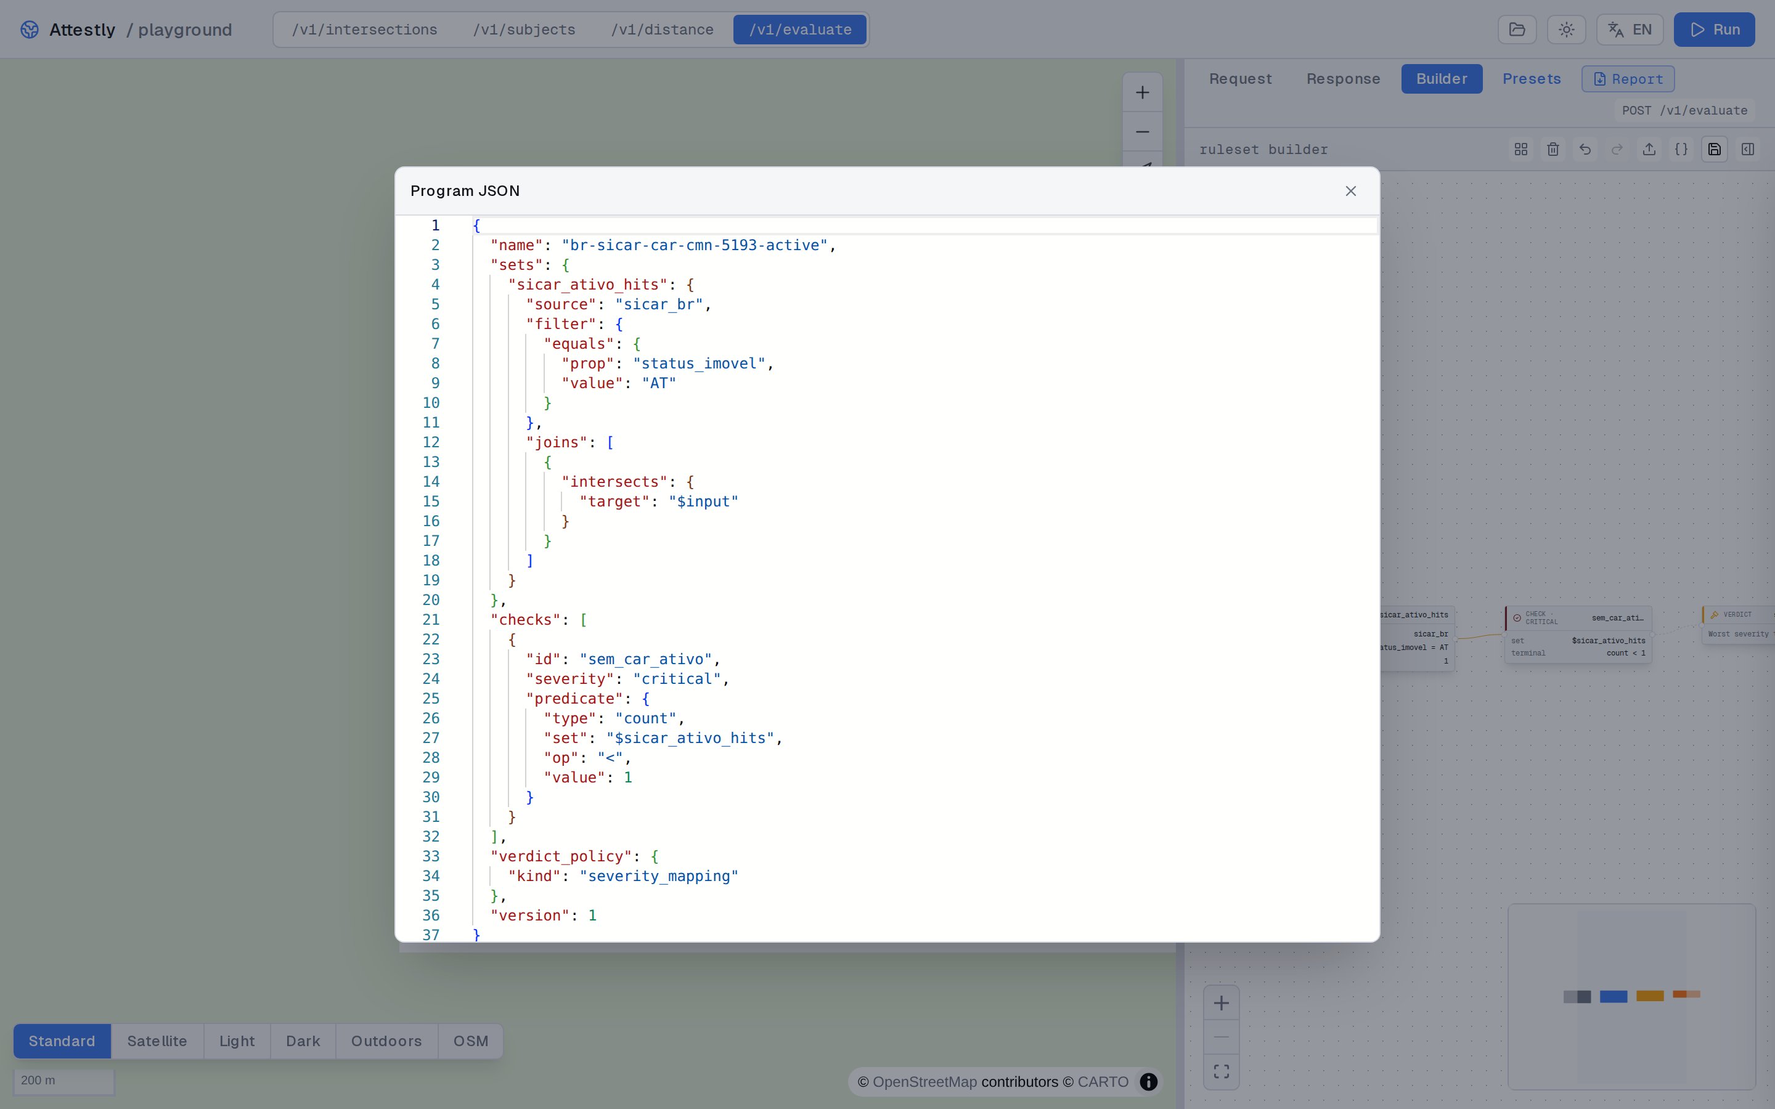This screenshot has height=1109, width=1775.
Task: Click the "name" line in the JSON
Action: (663, 245)
